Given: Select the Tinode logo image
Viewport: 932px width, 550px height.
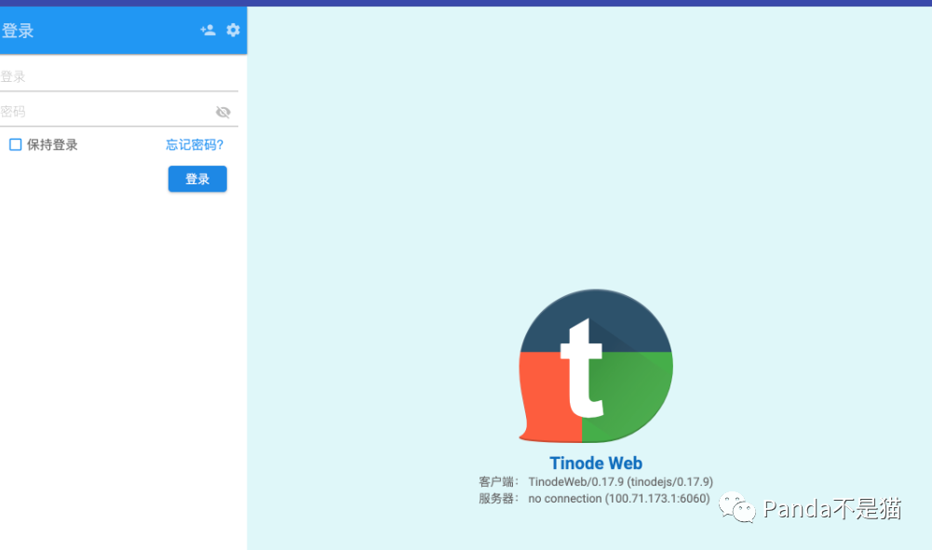Looking at the screenshot, I should 596,366.
